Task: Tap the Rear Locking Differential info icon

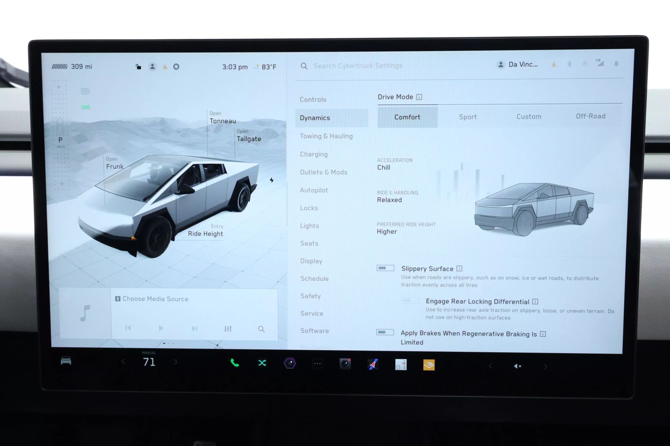Action: pos(535,301)
